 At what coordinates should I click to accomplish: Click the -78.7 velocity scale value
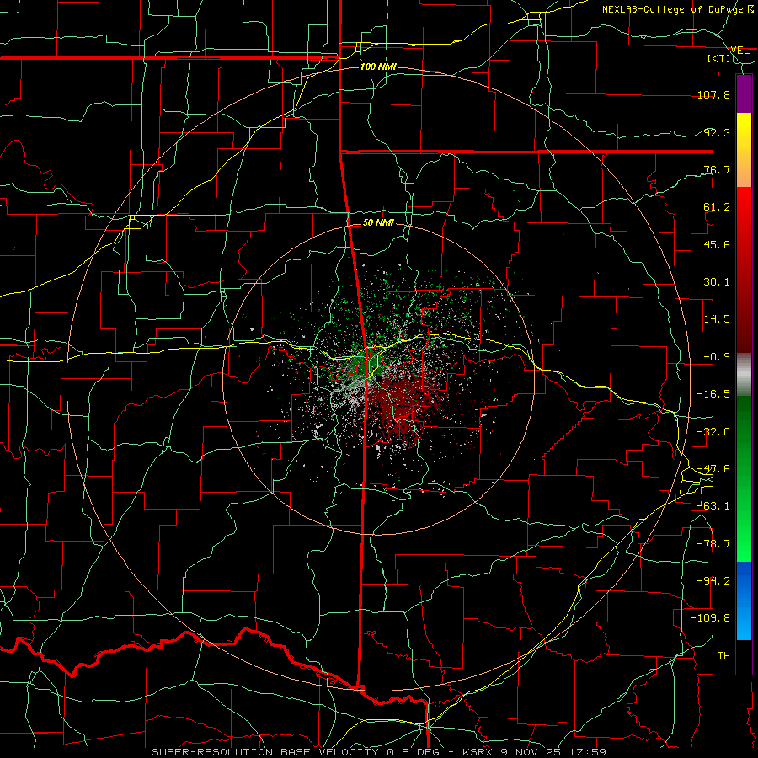click(713, 544)
